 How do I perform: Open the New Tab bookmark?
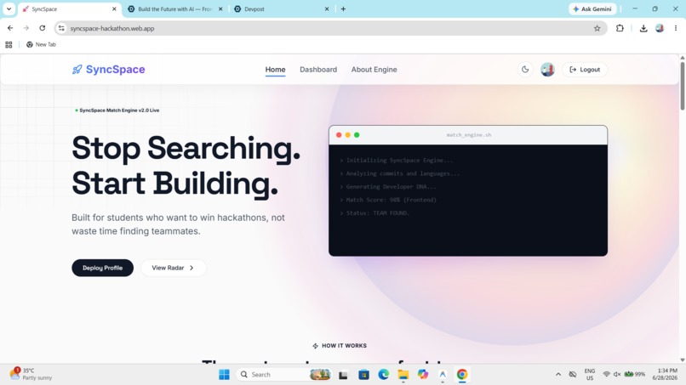pos(41,44)
